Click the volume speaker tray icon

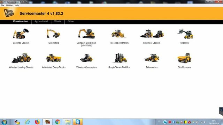click(205, 122)
